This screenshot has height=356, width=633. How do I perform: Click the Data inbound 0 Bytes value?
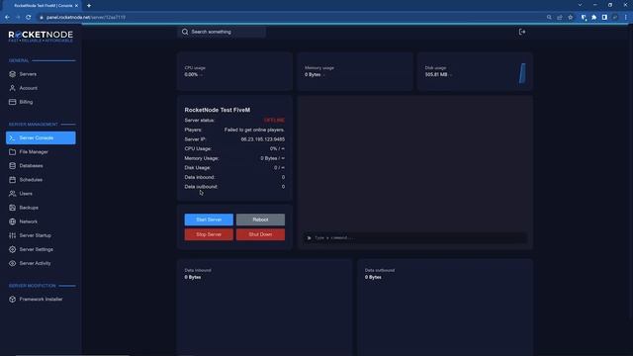193,277
